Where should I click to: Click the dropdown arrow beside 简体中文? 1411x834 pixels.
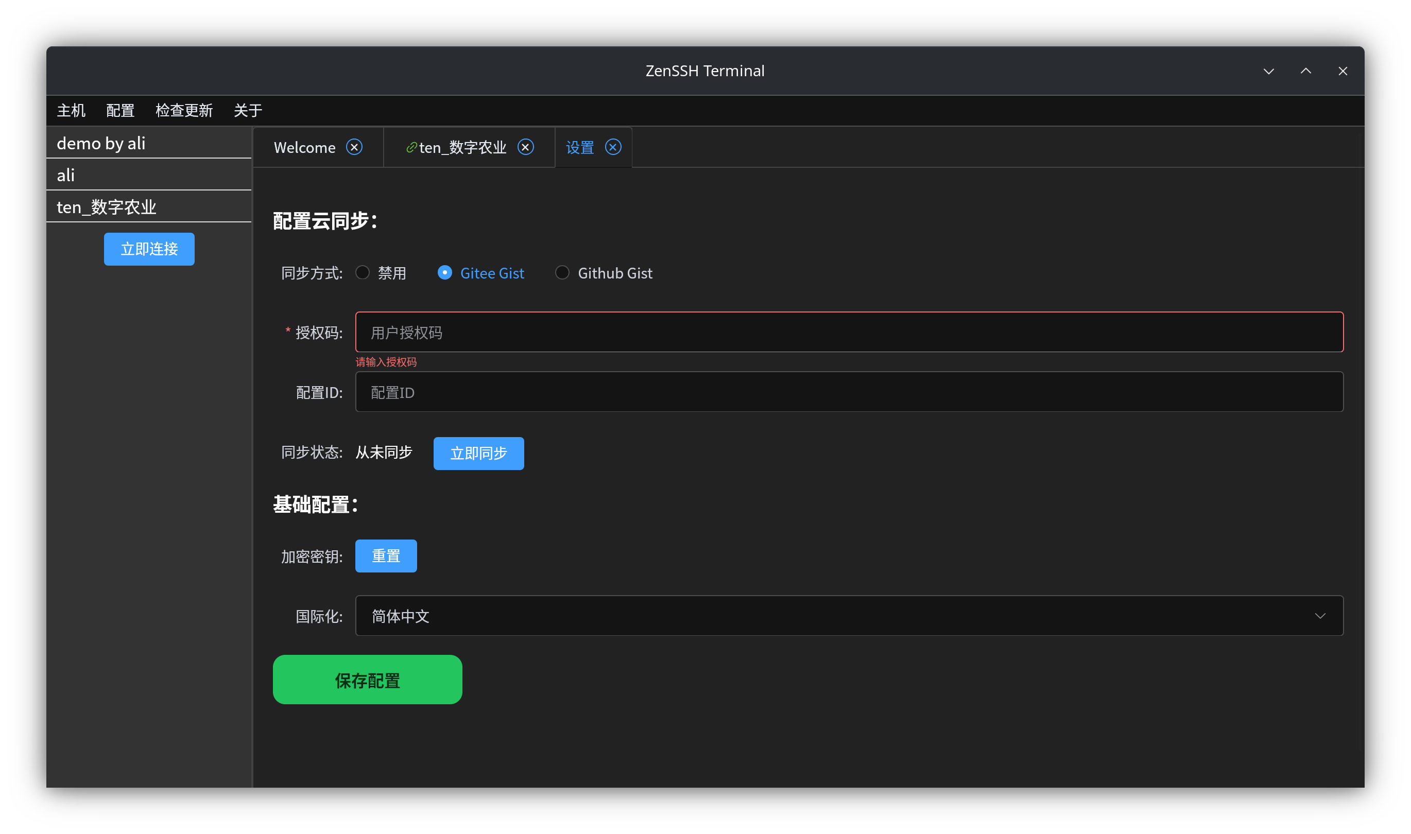pos(1320,616)
